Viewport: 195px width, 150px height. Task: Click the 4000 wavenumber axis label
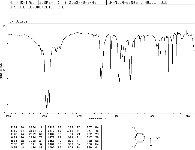coord(8,116)
